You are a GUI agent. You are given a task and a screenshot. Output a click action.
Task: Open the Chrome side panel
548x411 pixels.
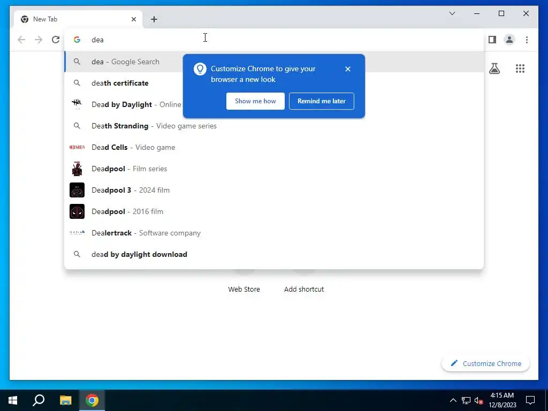click(x=492, y=40)
